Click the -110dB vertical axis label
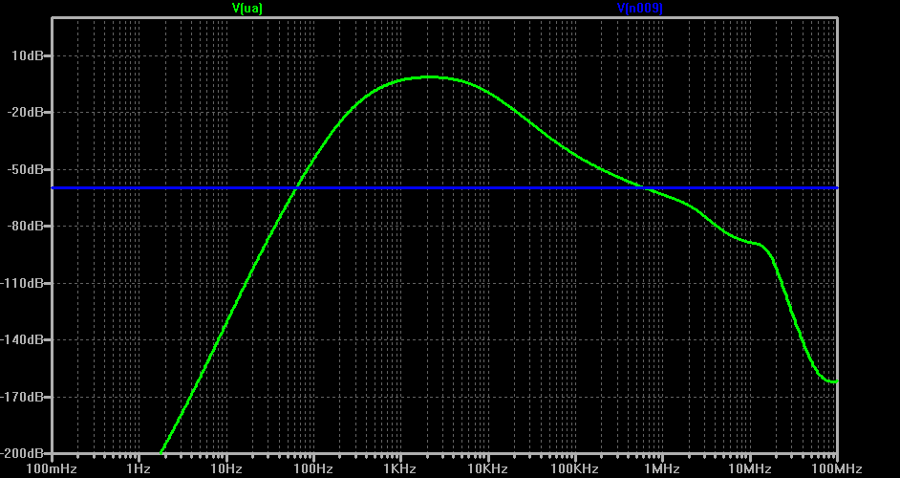 tap(21, 283)
